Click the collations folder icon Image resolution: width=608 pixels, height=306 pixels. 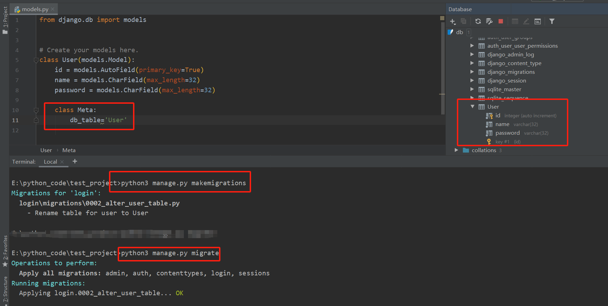[x=466, y=150]
